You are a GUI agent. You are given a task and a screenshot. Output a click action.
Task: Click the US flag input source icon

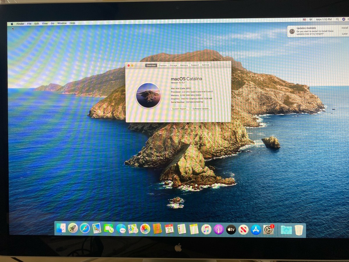(305, 20)
